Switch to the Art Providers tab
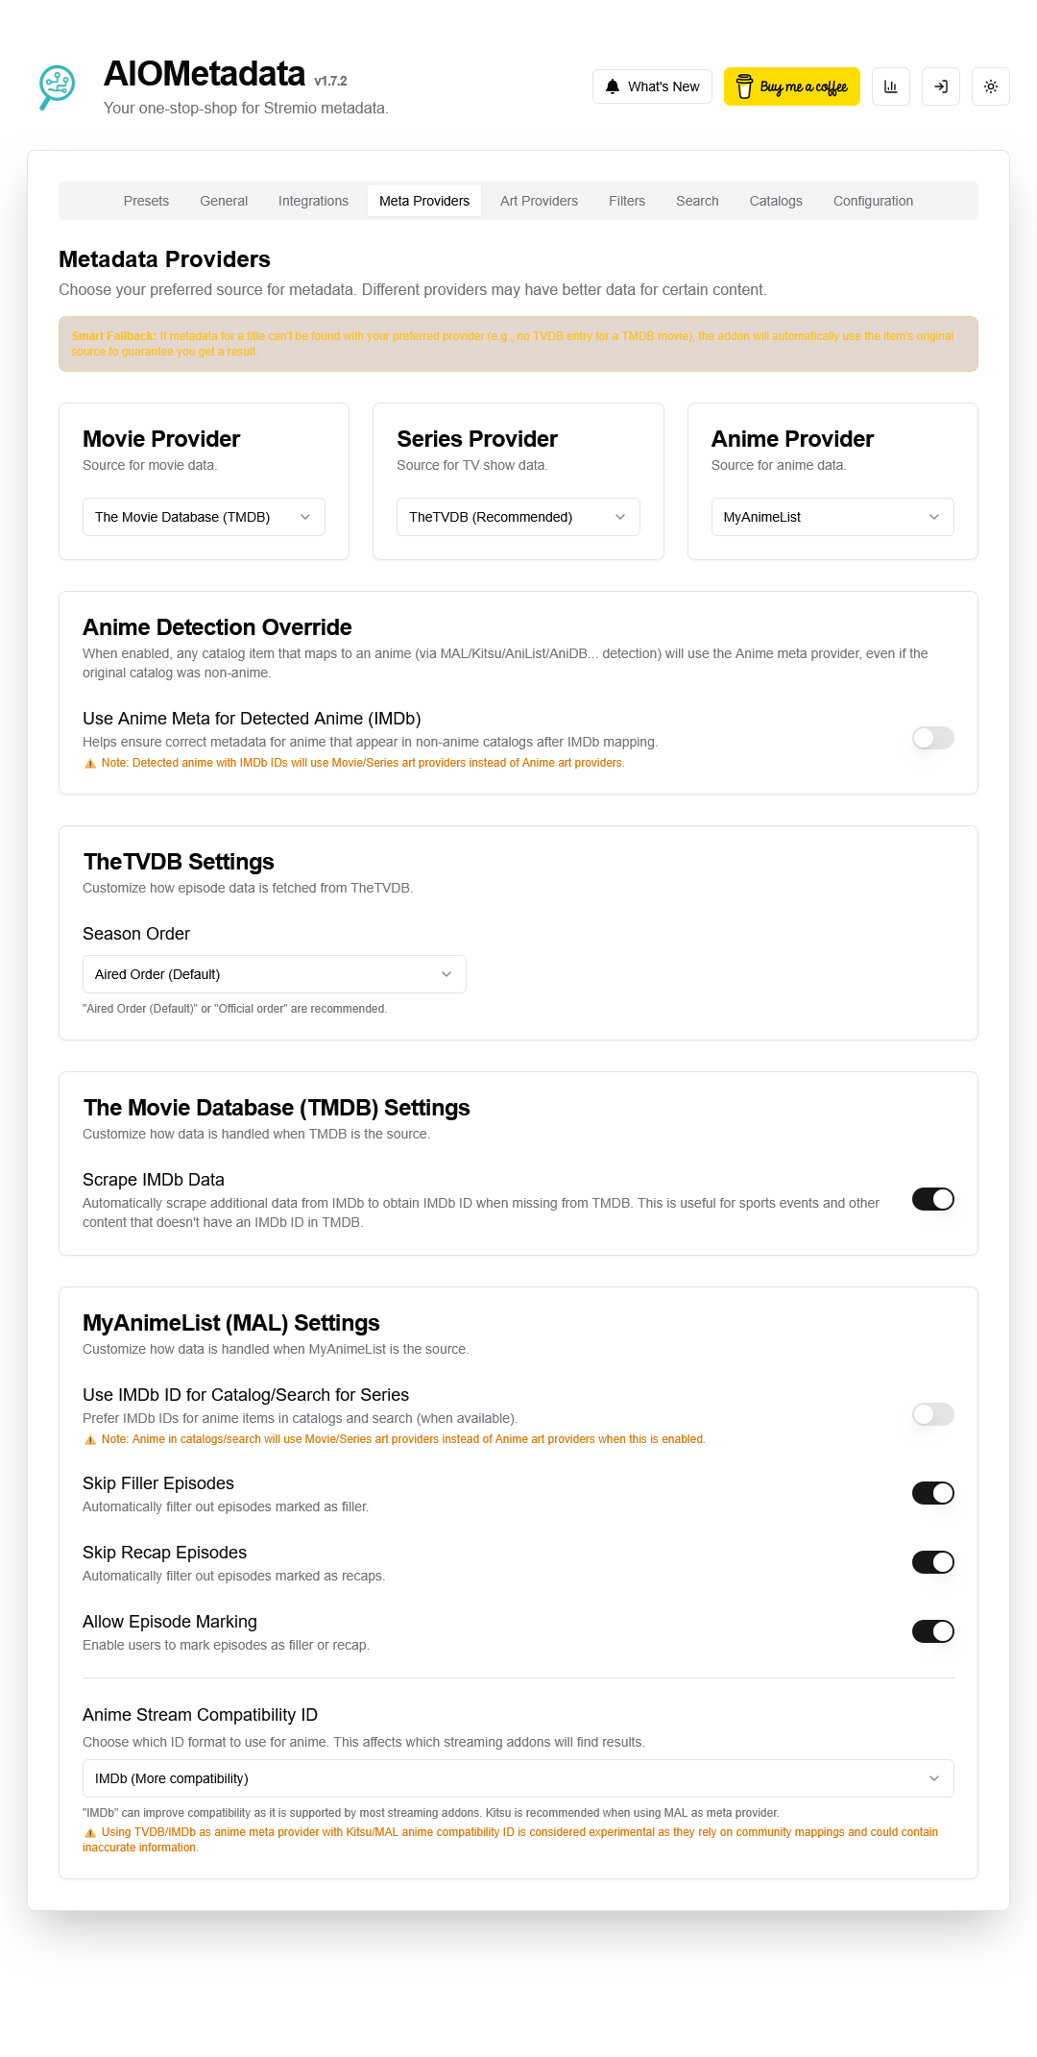This screenshot has width=1037, height=2057. pyautogui.click(x=539, y=200)
